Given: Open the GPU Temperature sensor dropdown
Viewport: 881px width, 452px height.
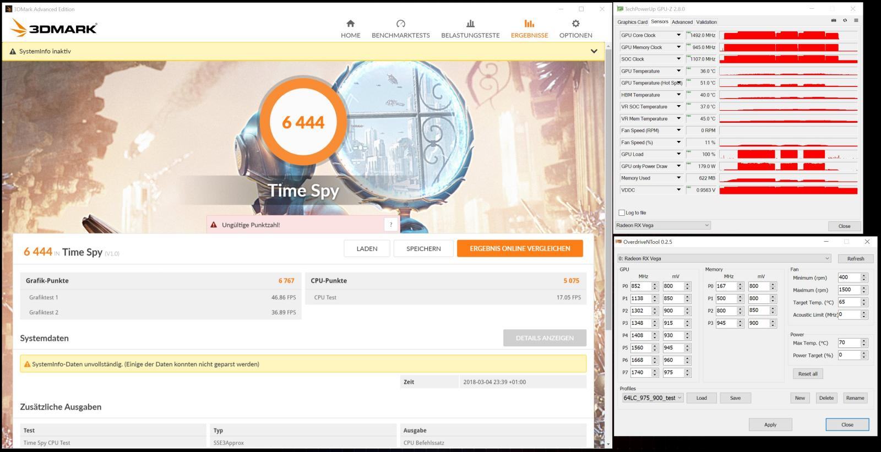Looking at the screenshot, I should point(678,71).
